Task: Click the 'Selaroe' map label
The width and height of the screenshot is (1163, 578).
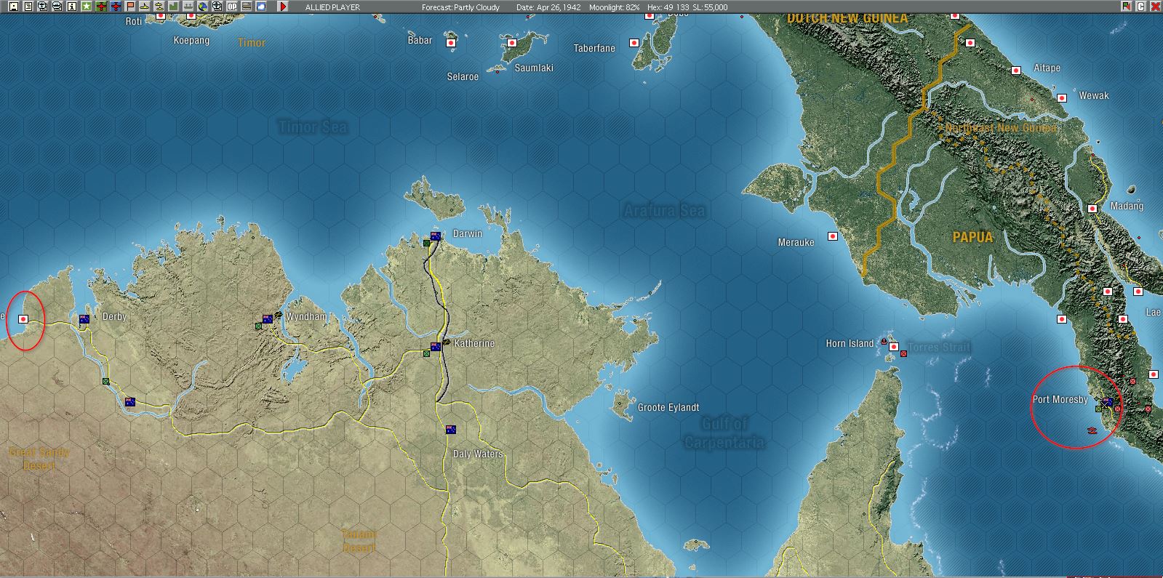Action: coord(463,76)
